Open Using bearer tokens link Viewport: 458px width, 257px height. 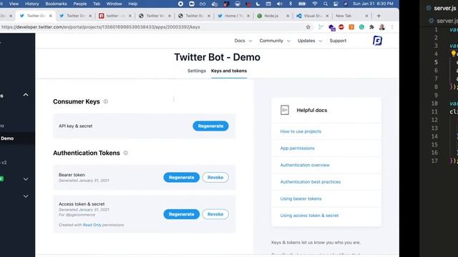pos(301,198)
